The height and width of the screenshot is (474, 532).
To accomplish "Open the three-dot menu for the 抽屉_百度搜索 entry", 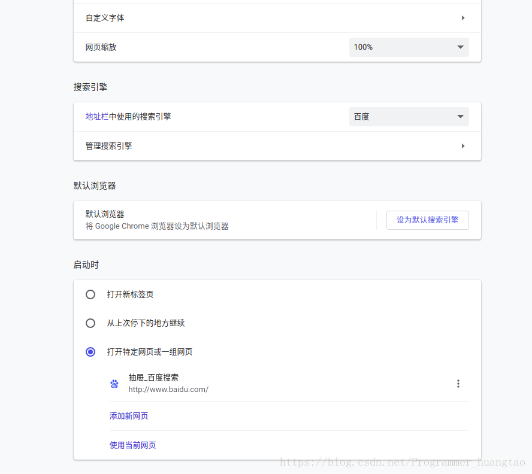I will pyautogui.click(x=458, y=384).
